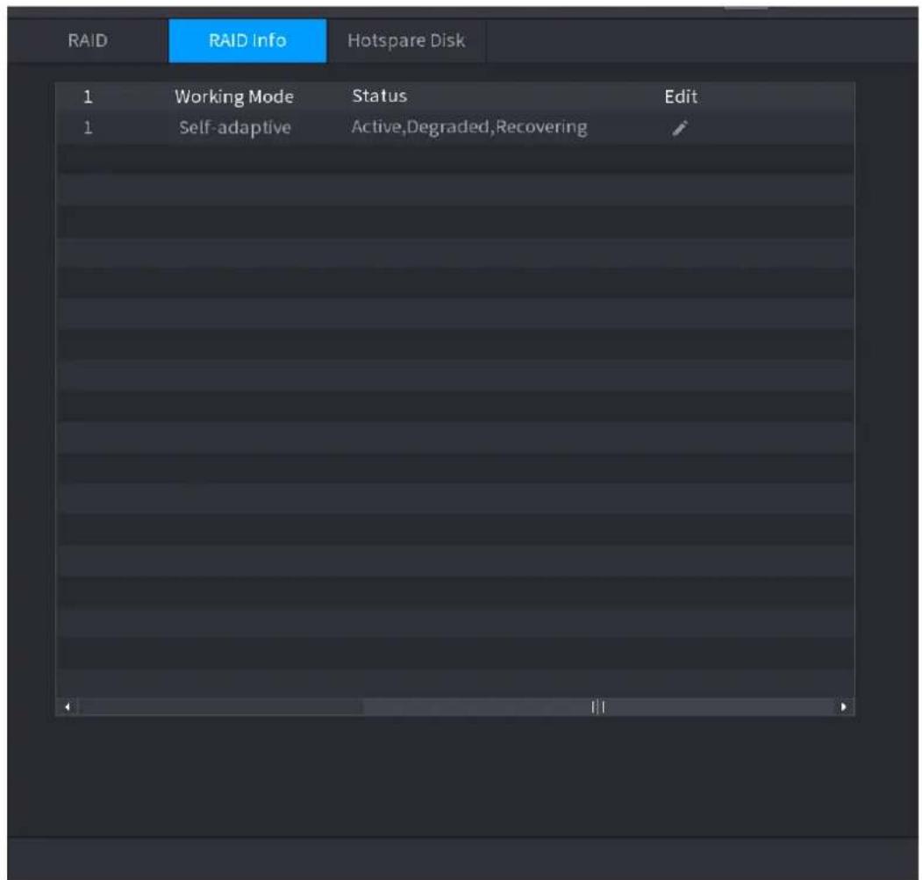
Task: Click the Working Mode column header
Action: point(234,97)
